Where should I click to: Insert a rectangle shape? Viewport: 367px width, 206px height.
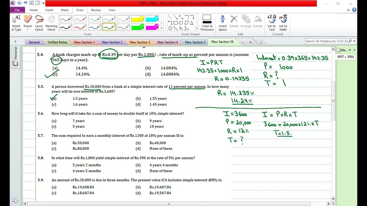coord(175,23)
